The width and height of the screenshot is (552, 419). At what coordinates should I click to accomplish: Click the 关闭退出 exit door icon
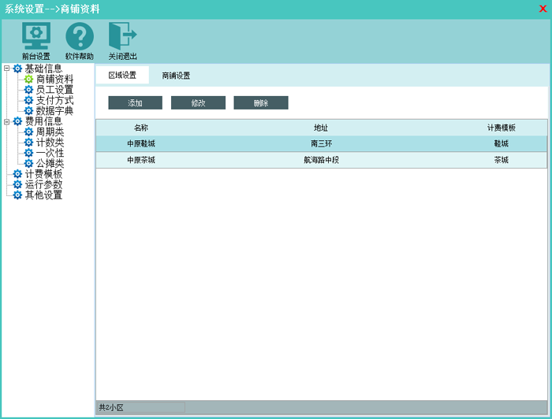[122, 37]
